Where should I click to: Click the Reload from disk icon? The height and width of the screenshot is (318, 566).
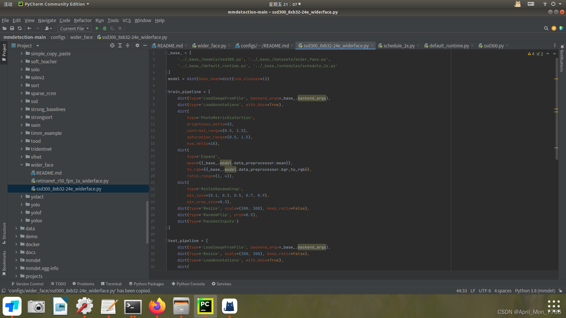point(20,28)
